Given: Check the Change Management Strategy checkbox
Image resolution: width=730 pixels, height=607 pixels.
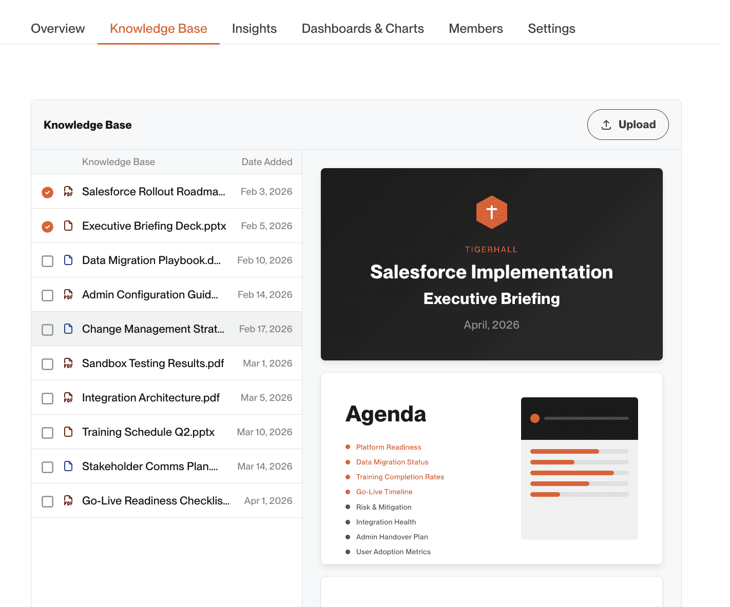Looking at the screenshot, I should (47, 330).
